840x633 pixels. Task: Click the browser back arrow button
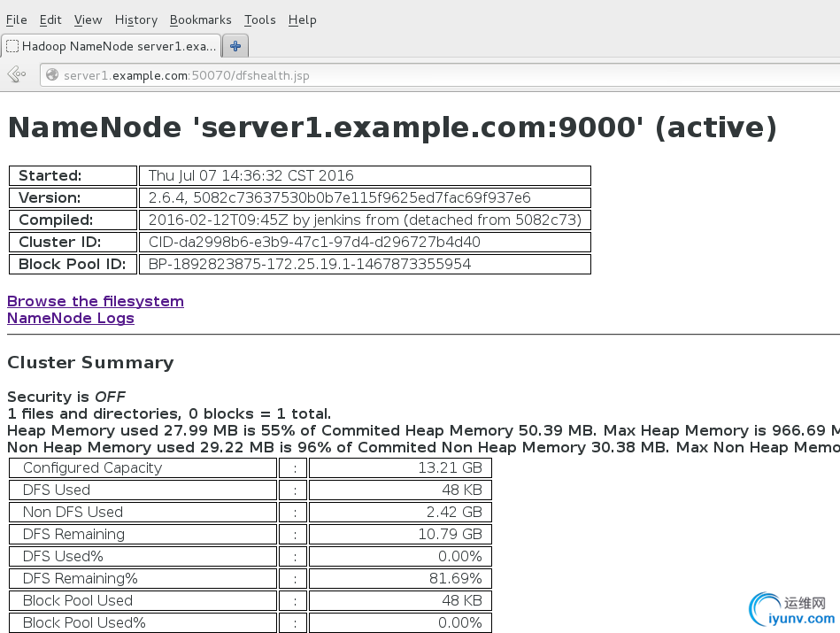[x=17, y=74]
